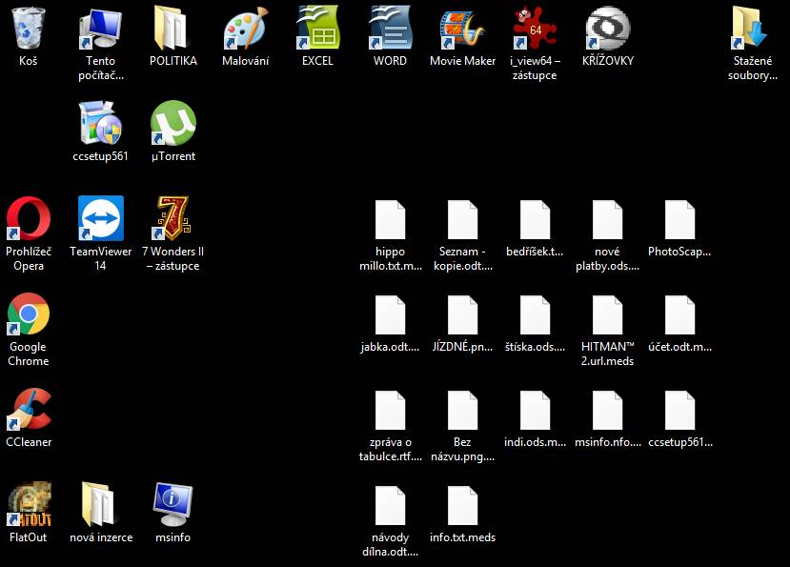Click the PhotoScap... file icon
Screen dimensions: 790x567
(x=680, y=220)
